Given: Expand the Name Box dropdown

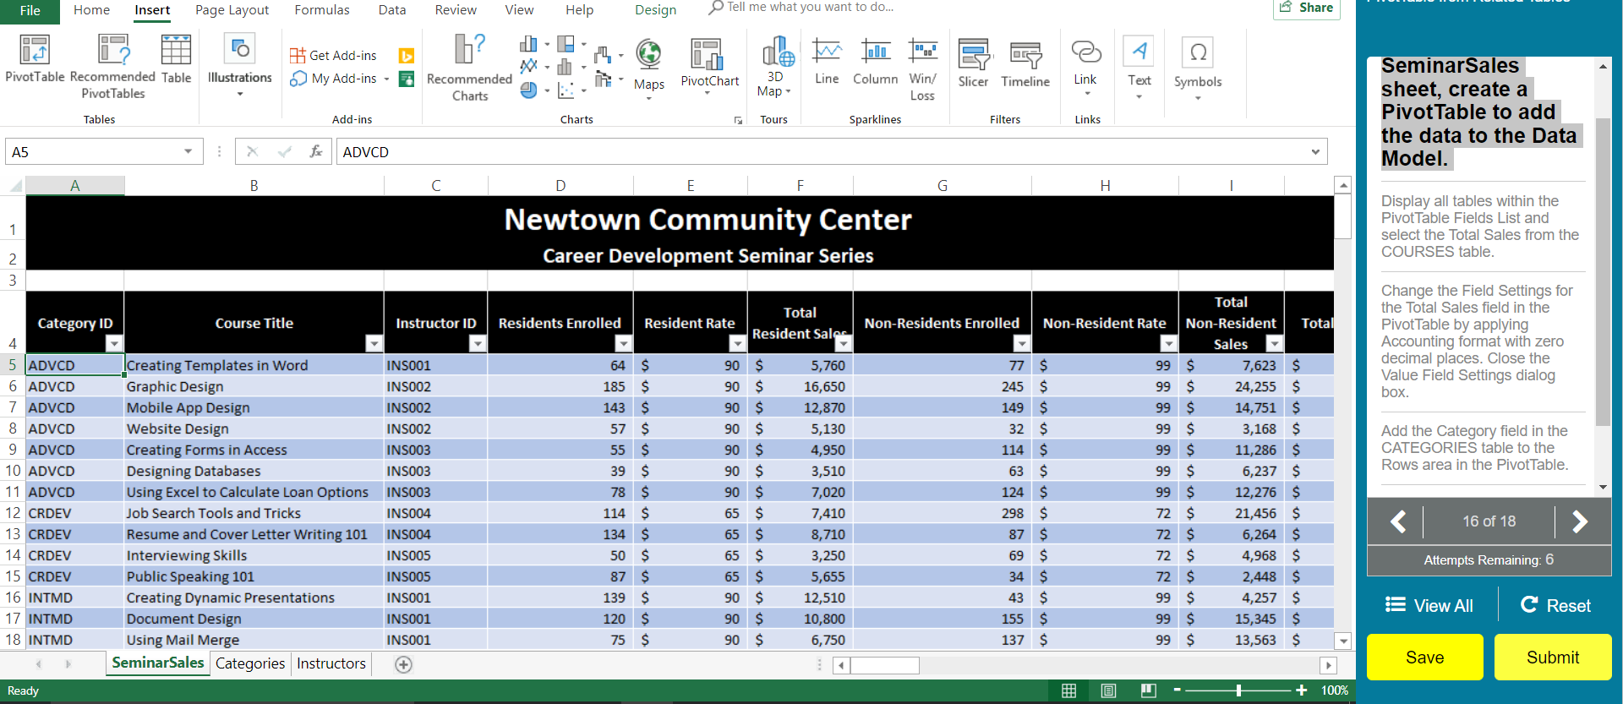Looking at the screenshot, I should coord(188,152).
